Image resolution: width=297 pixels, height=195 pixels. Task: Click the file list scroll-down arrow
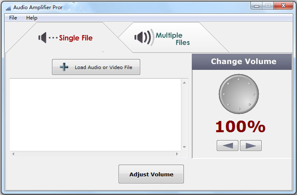click(184, 147)
